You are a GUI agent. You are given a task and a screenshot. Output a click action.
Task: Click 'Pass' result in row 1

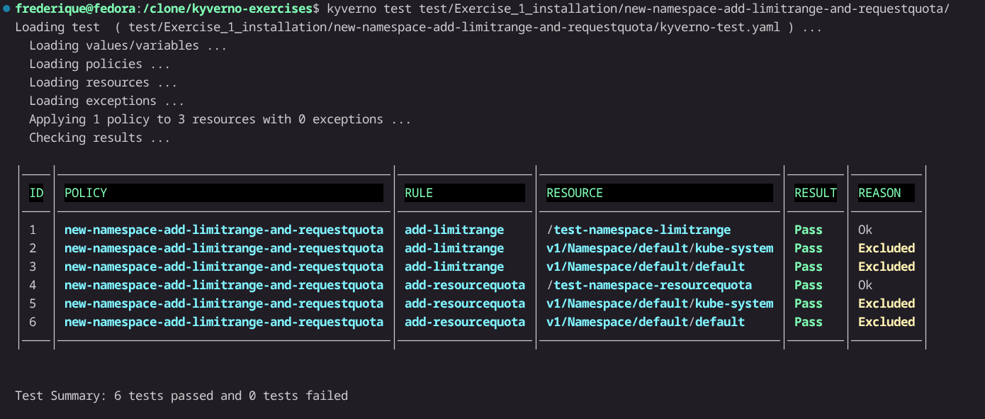point(809,230)
